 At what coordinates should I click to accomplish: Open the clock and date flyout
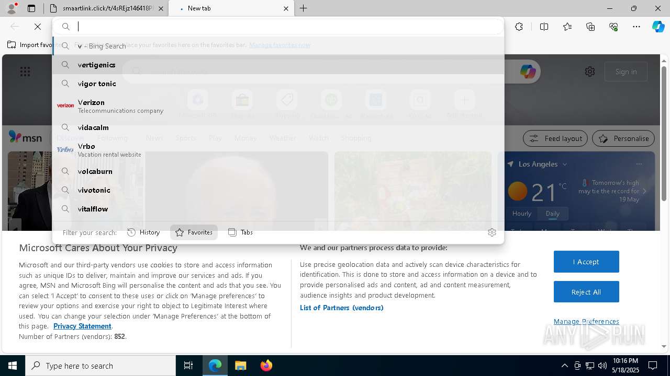[x=625, y=366]
